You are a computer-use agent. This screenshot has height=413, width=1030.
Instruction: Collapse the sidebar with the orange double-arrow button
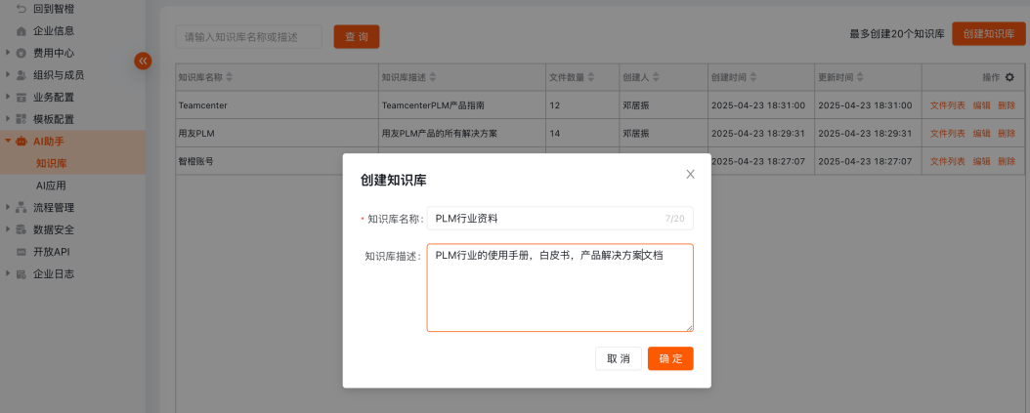(143, 61)
